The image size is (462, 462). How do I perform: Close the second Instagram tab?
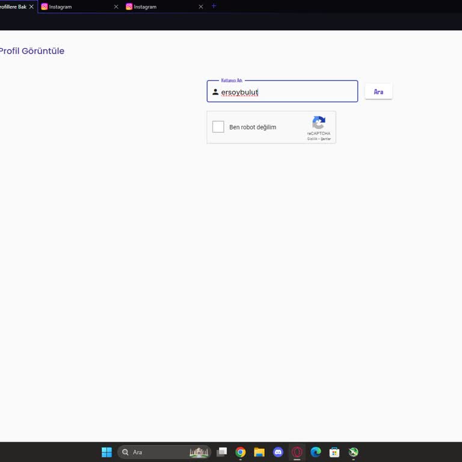pyautogui.click(x=201, y=7)
